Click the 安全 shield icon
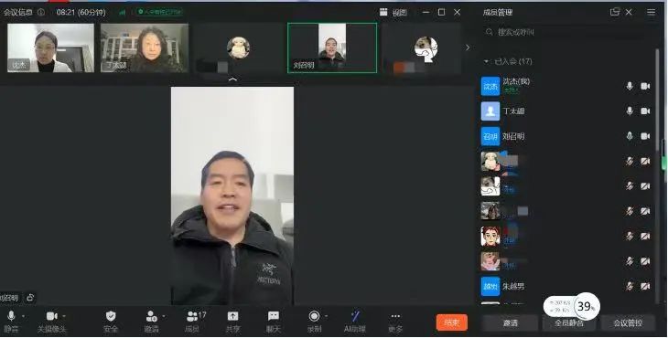 [111, 316]
